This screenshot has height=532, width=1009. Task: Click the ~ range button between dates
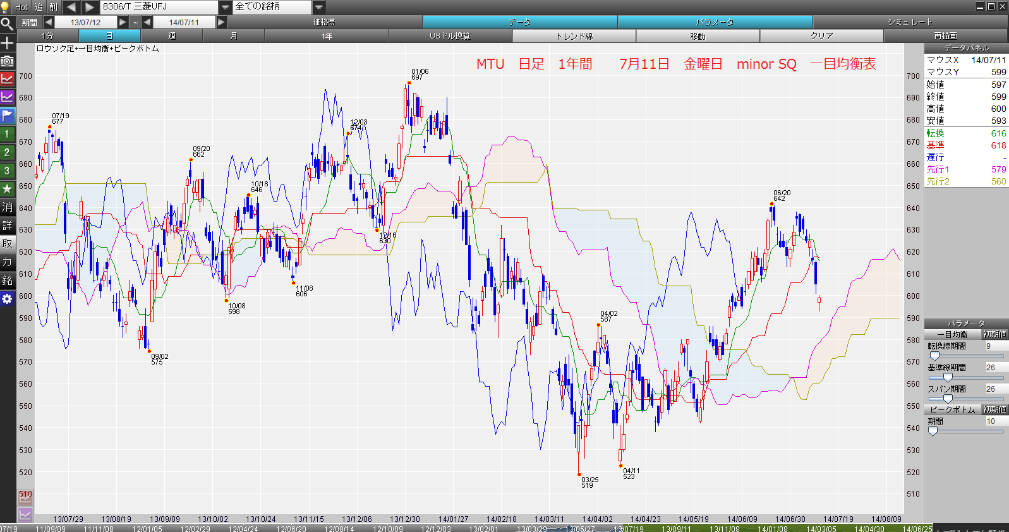(x=135, y=22)
